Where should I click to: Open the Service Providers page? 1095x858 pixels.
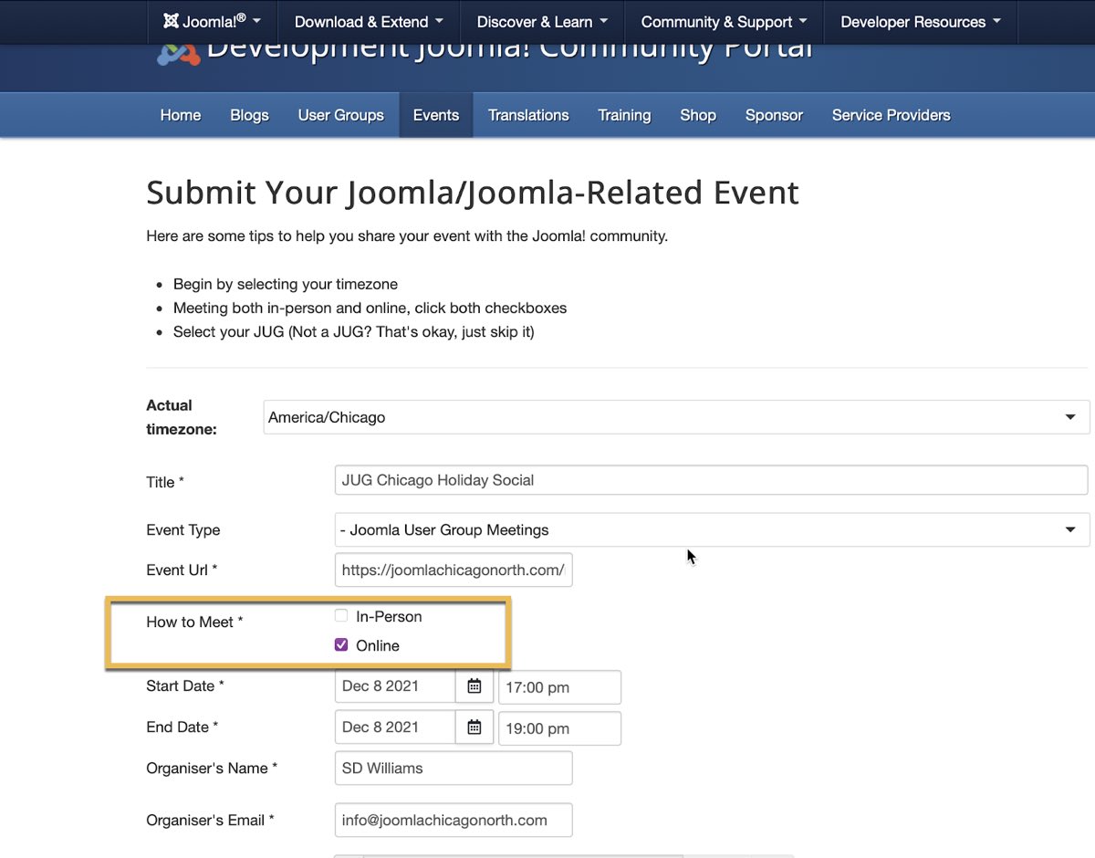point(891,115)
